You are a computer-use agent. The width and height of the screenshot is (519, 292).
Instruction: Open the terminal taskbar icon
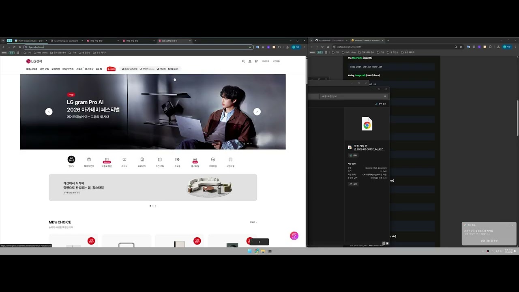click(x=270, y=251)
